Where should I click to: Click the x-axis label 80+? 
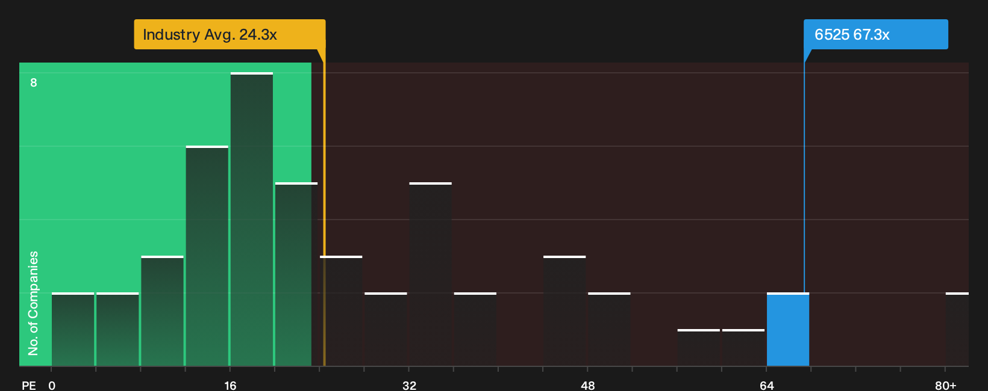coord(945,385)
